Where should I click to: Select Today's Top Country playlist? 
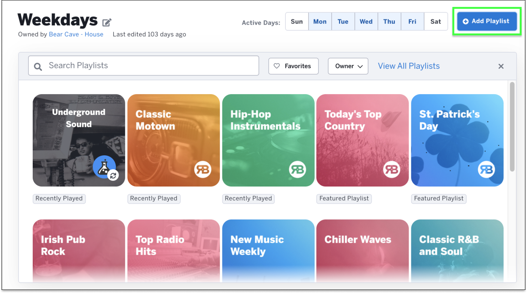click(362, 140)
